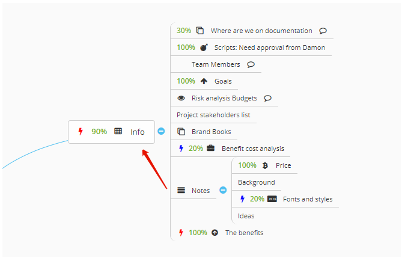This screenshot has width=402, height=258.
Task: Open comment bubble on Risk analysis Budgets
Action: (267, 98)
